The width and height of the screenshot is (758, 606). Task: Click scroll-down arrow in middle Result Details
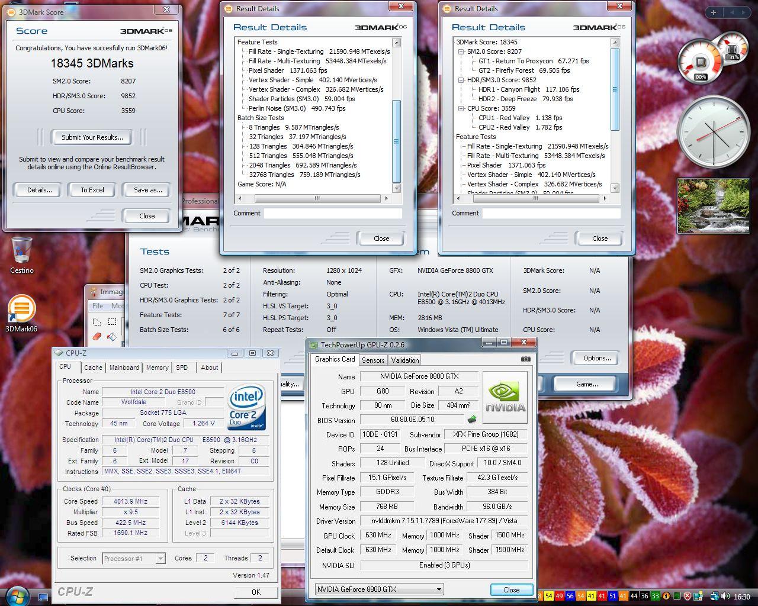click(397, 189)
